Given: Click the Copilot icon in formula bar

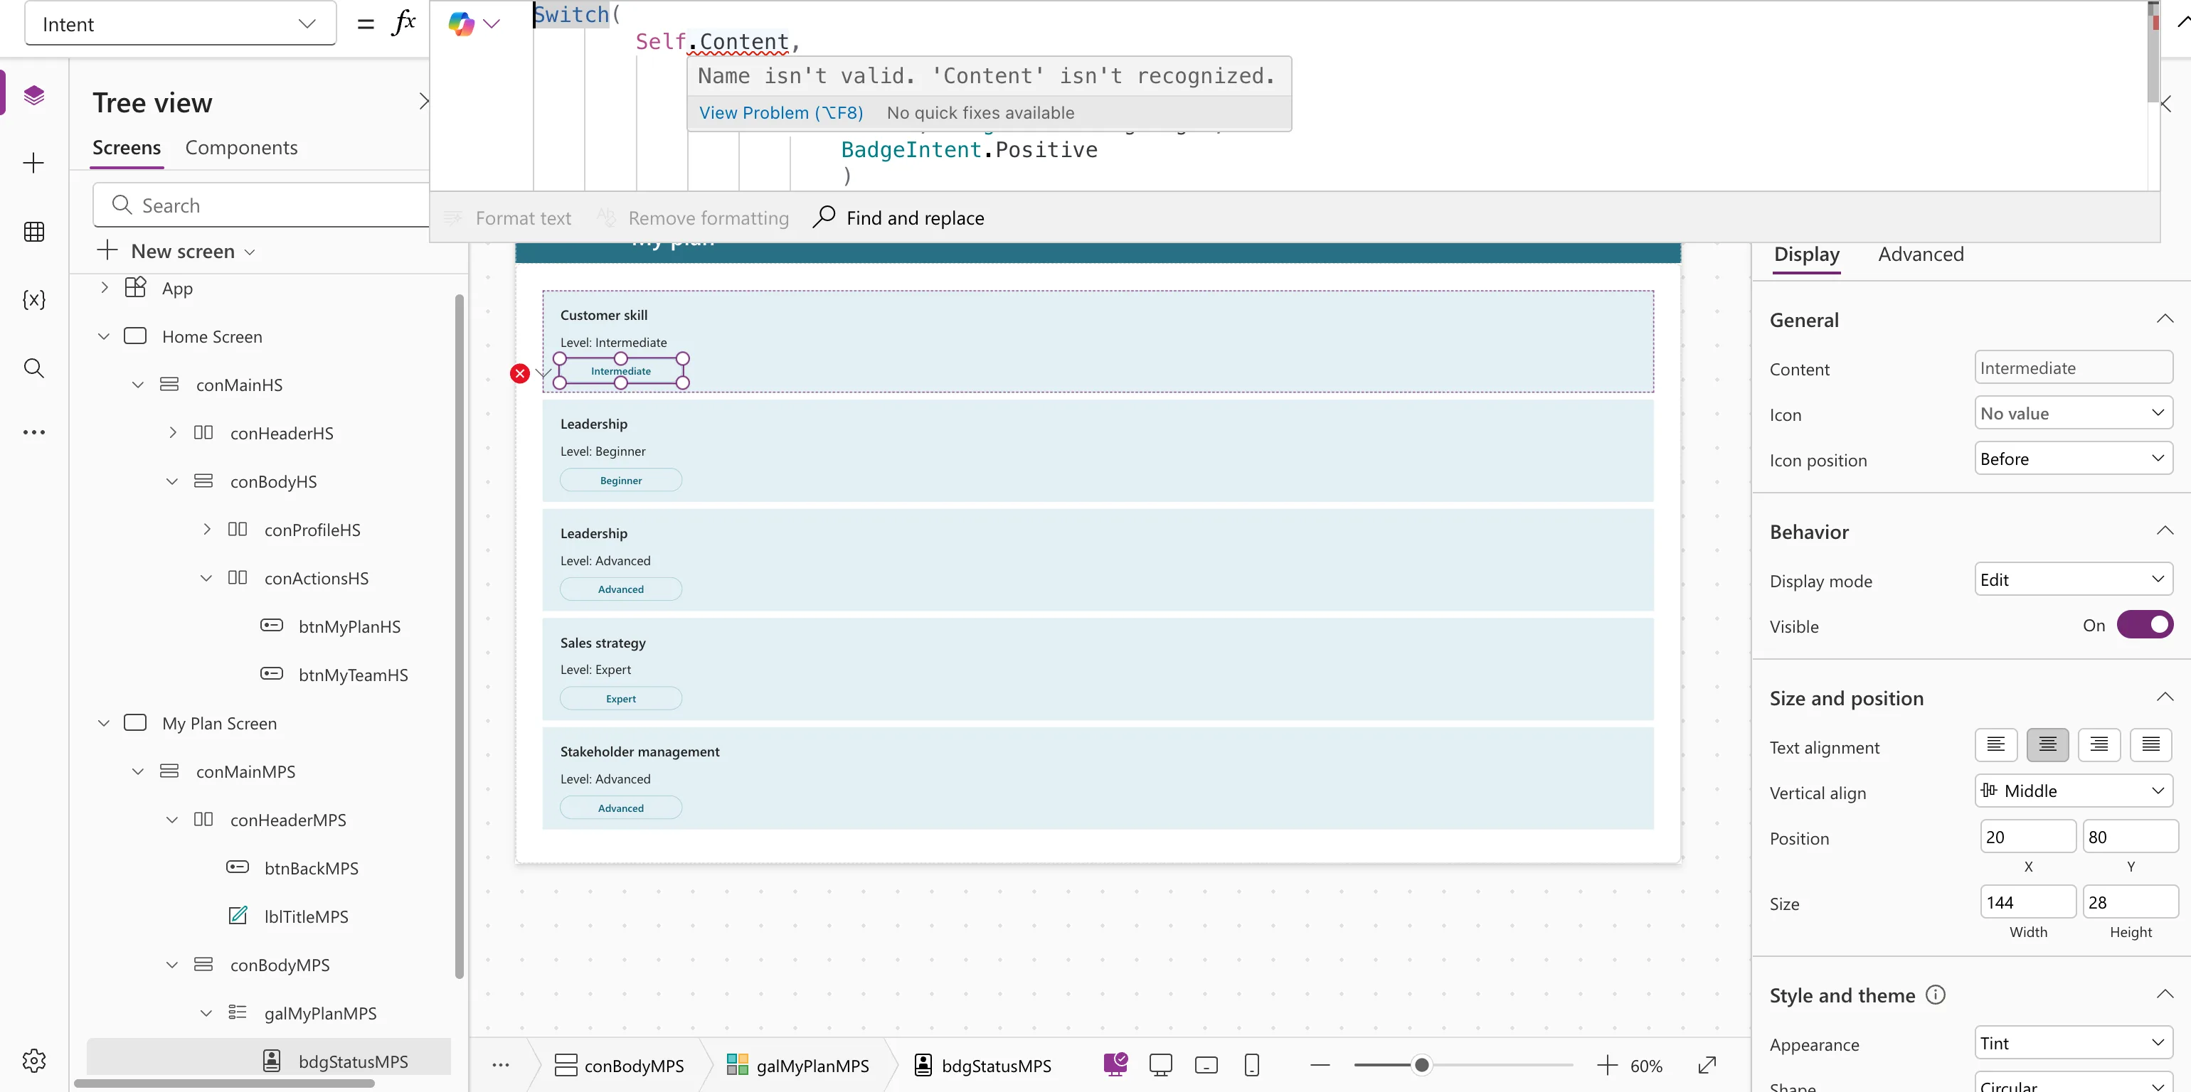Looking at the screenshot, I should (461, 23).
